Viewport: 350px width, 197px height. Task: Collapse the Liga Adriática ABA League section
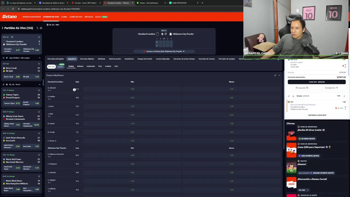pos(39,58)
